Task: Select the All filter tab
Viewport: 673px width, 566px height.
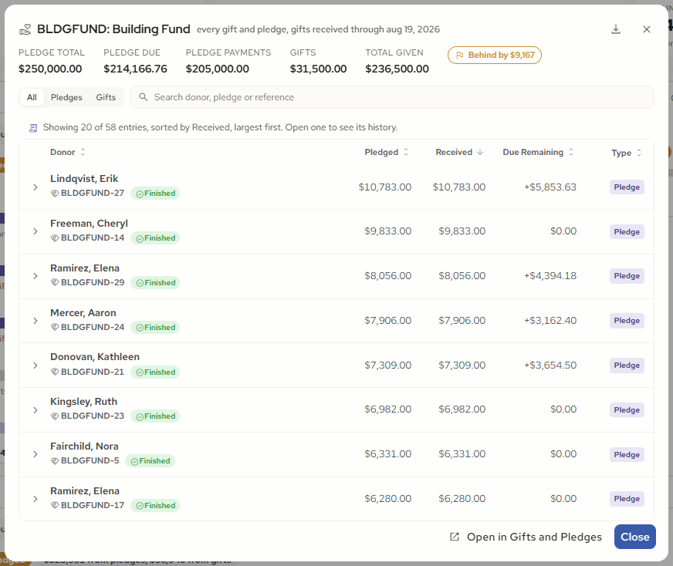Action: (x=32, y=97)
